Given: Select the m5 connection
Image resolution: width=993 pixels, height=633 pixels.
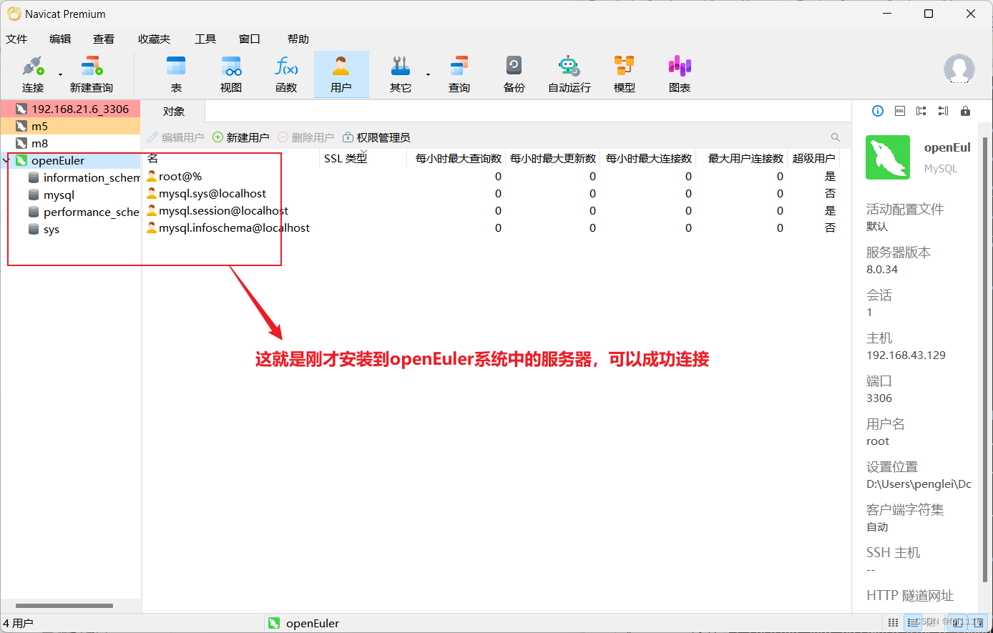Looking at the screenshot, I should [x=71, y=126].
